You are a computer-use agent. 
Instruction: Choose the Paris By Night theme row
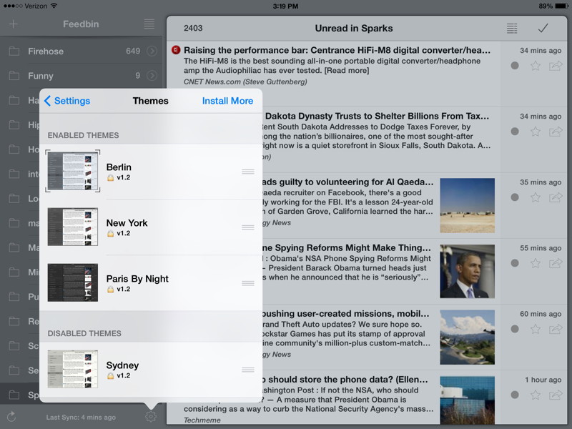(151, 282)
